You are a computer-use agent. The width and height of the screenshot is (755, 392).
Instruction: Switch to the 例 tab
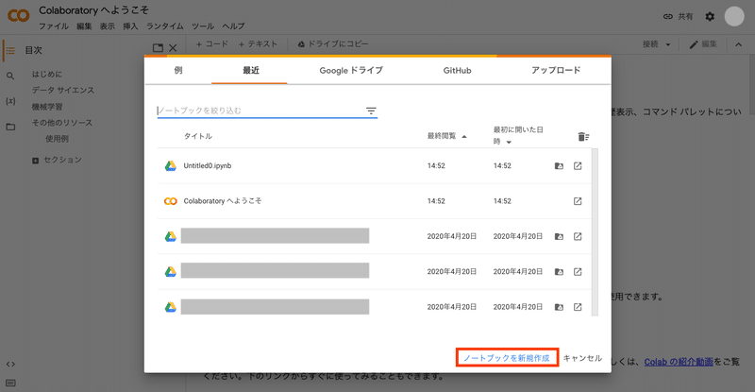[x=178, y=71]
